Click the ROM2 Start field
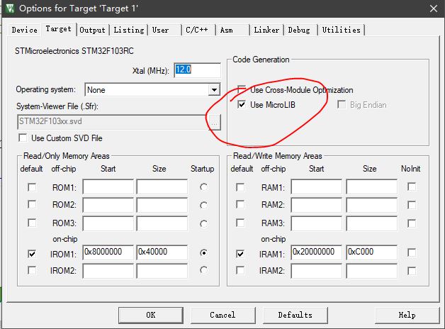The image size is (445, 329). pyautogui.click(x=108, y=205)
